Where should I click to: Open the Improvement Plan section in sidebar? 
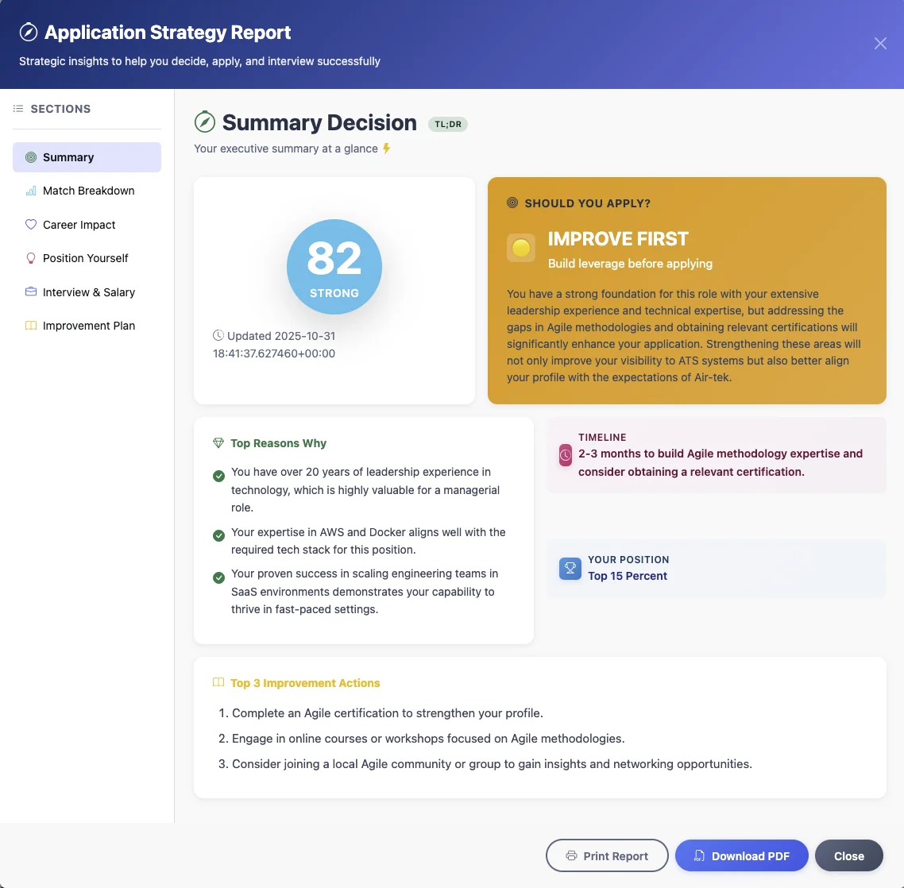pyautogui.click(x=89, y=326)
